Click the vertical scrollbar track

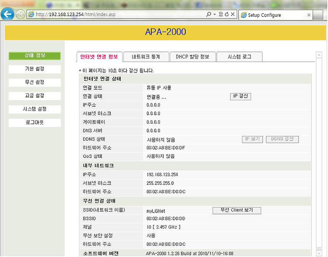point(319,154)
